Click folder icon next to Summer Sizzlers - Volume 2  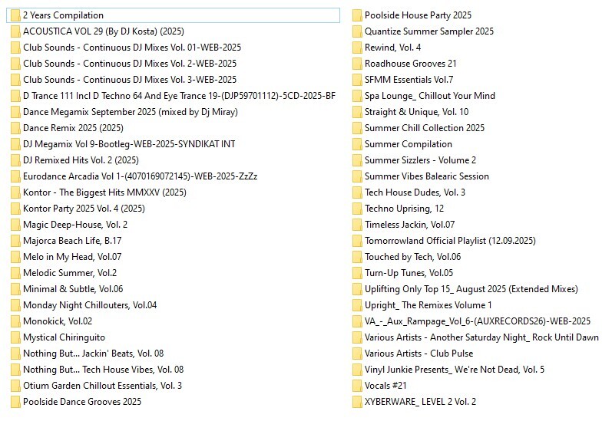click(357, 160)
